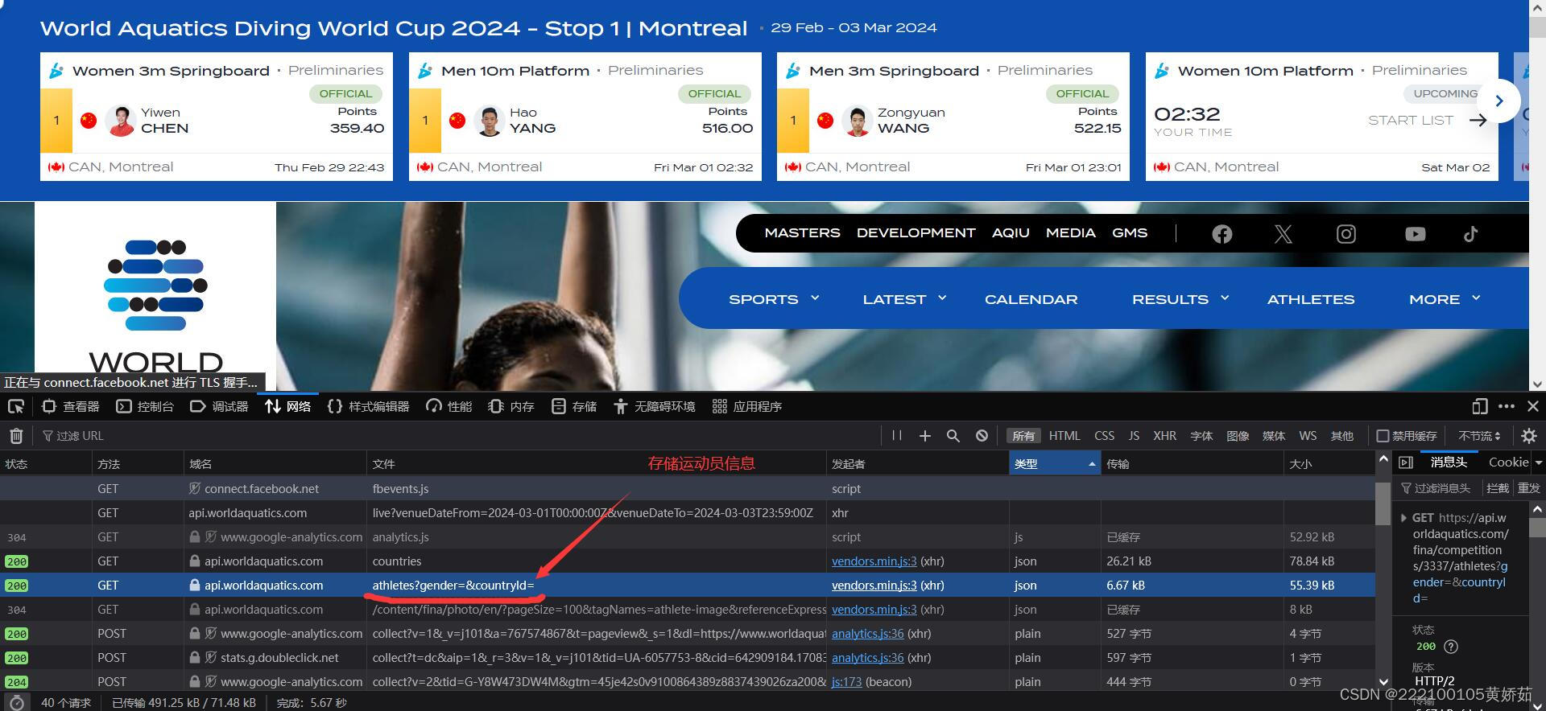The image size is (1546, 711).
Task: Filter requests by 图像 images
Action: (1238, 436)
